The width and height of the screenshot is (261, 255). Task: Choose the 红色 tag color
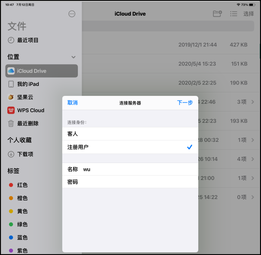[22, 185]
